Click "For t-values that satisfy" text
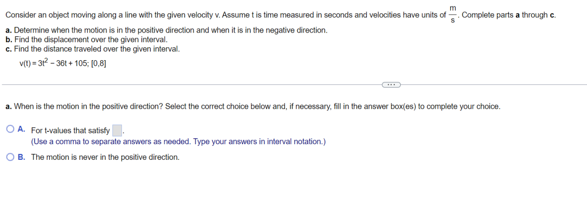Screen dimensions: 587x220 pos(70,130)
